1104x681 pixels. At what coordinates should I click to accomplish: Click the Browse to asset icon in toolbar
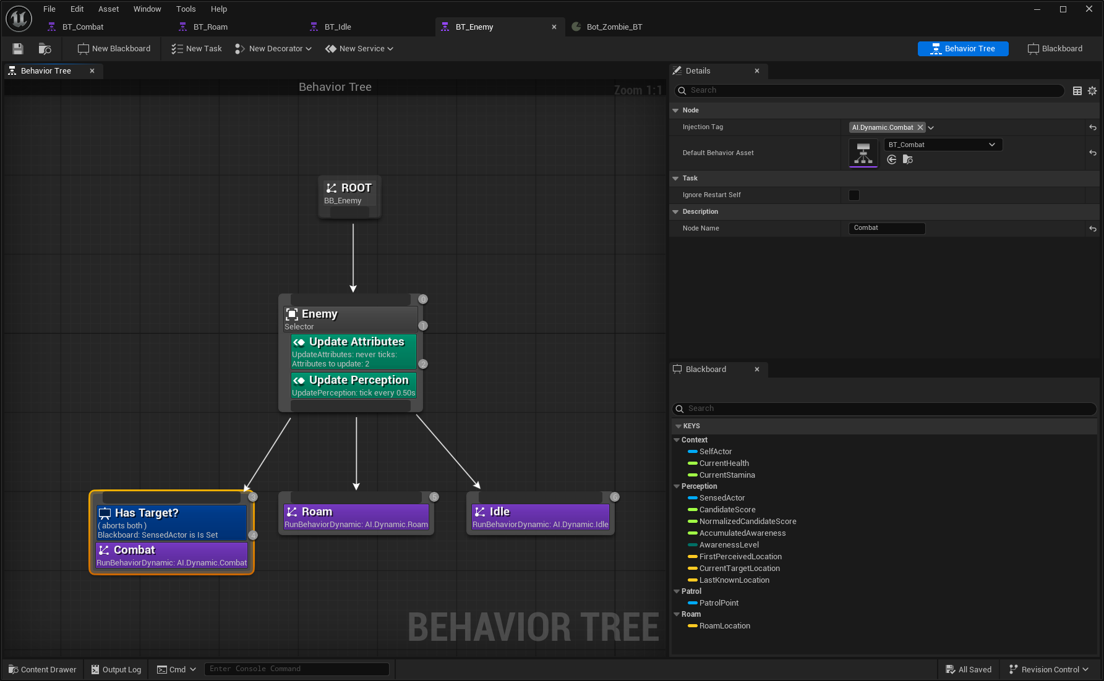click(x=44, y=49)
